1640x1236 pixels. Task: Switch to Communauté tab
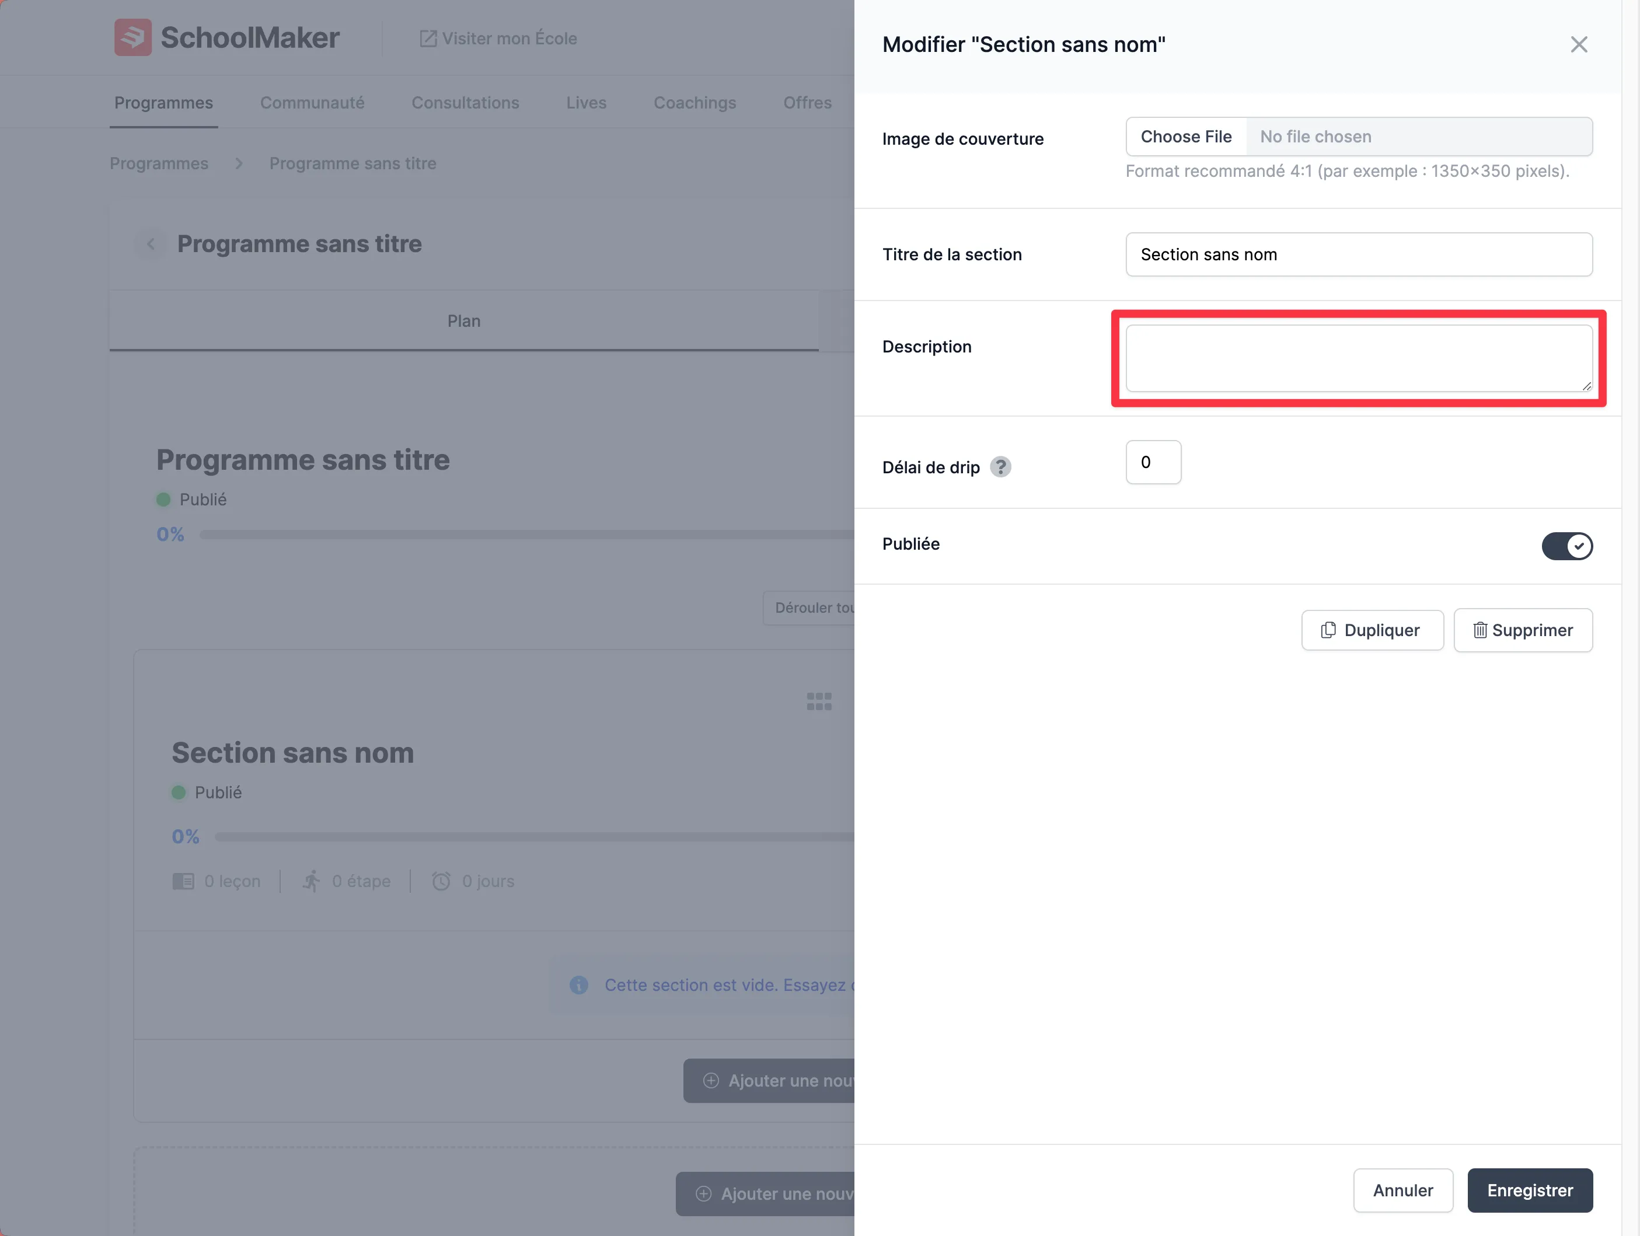[312, 102]
